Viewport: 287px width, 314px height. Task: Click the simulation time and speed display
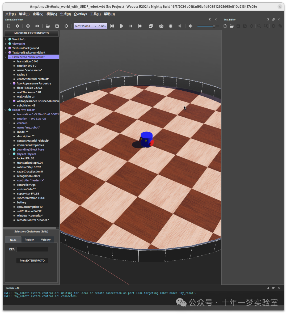pos(90,26)
